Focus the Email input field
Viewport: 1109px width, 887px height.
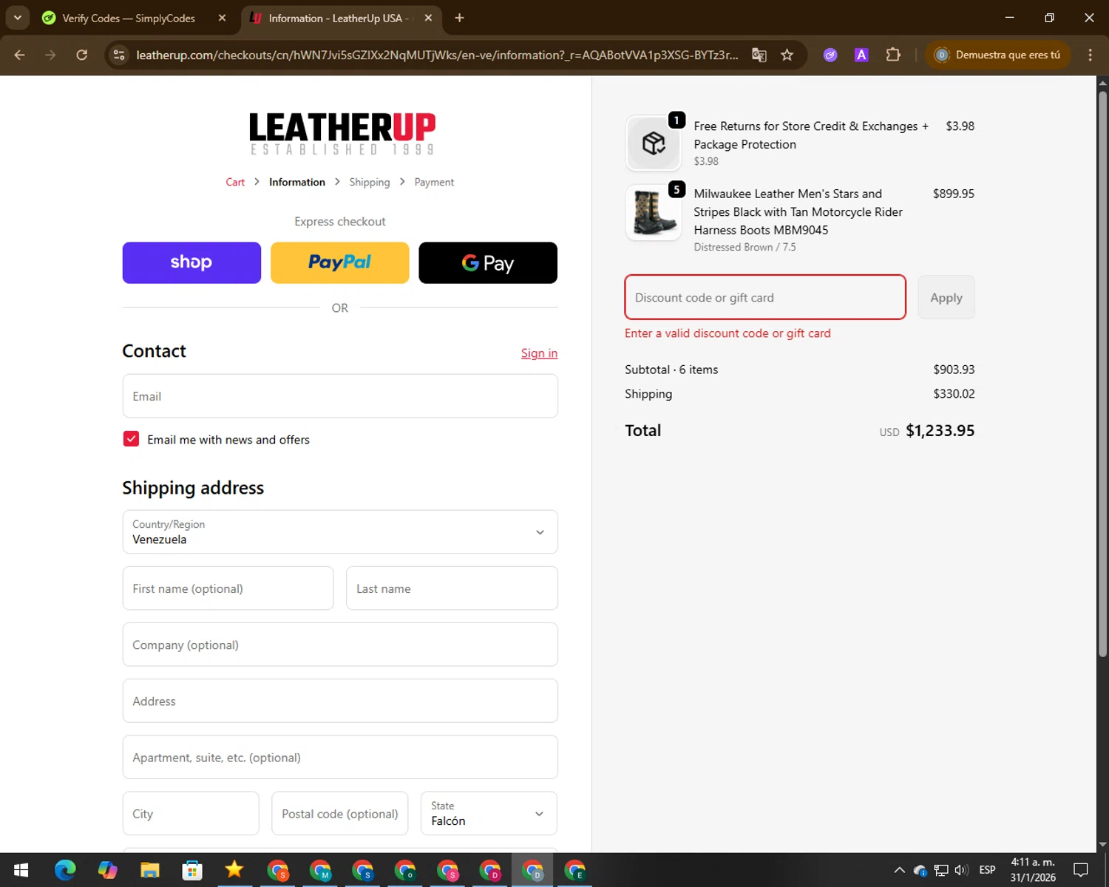340,396
